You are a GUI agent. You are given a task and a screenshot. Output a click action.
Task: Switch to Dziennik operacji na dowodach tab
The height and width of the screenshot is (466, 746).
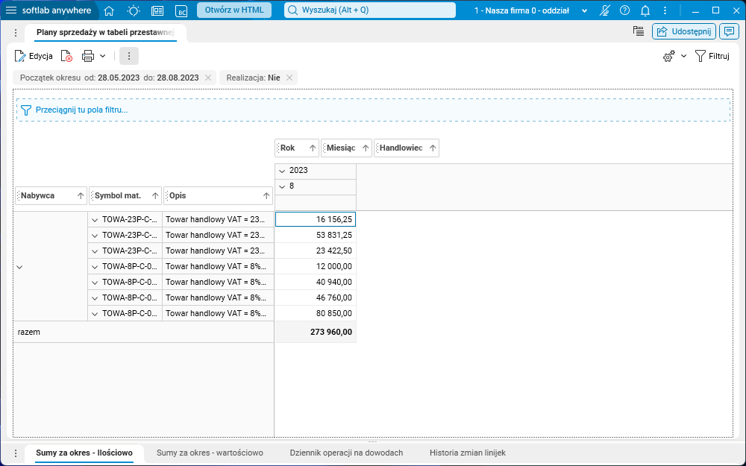(x=346, y=453)
